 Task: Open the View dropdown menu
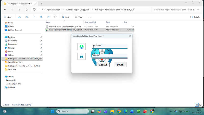click(80, 17)
